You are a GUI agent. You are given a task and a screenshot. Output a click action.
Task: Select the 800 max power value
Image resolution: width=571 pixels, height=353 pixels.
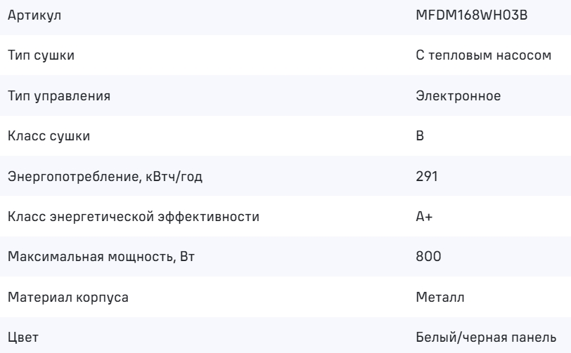click(x=428, y=257)
